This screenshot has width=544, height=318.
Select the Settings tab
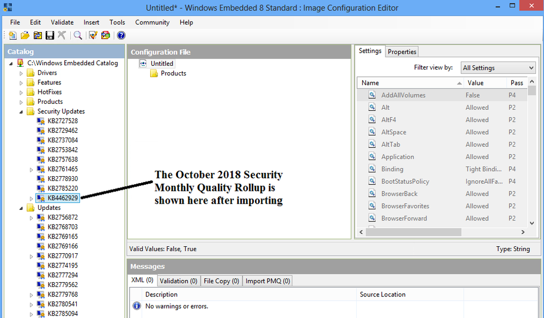click(370, 51)
